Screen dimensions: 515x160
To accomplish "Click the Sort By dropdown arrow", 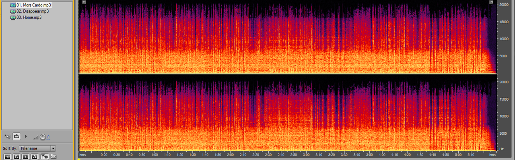I will pyautogui.click(x=53, y=148).
